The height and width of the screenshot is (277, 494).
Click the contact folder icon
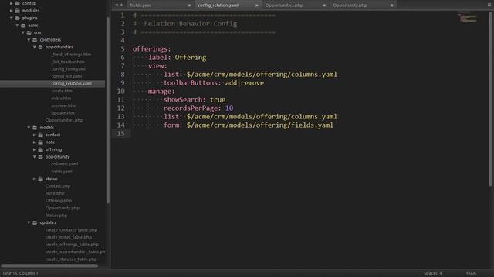point(41,135)
